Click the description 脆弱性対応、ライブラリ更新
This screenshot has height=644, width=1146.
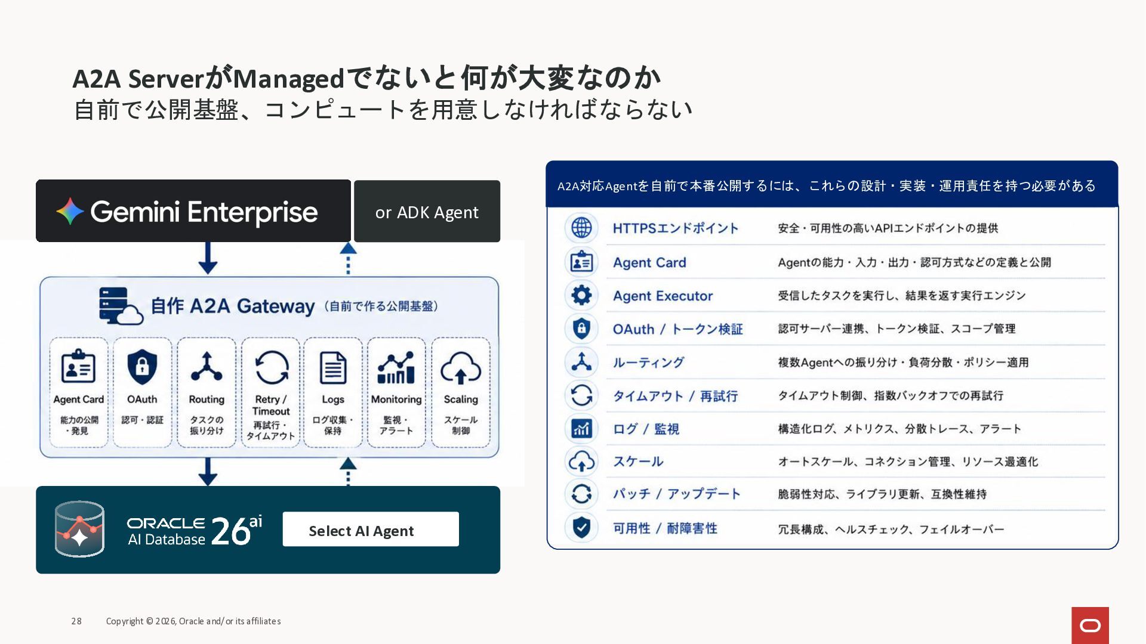pos(882,494)
